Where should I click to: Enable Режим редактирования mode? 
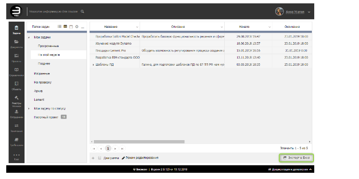[140, 158]
